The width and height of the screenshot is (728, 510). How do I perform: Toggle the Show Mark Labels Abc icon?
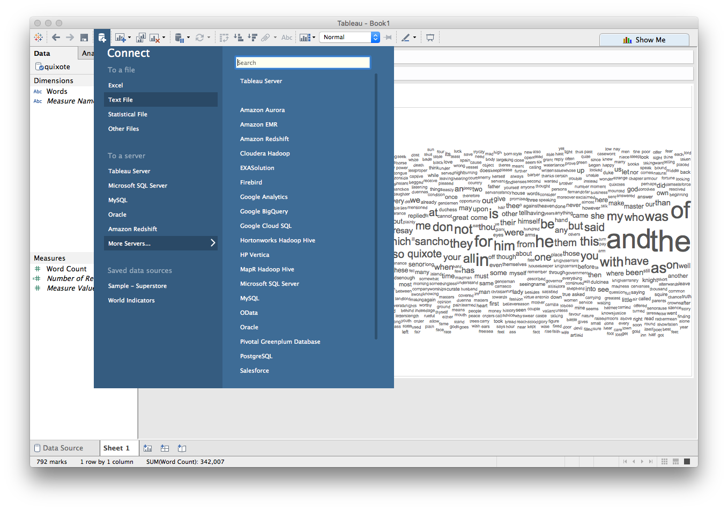[x=287, y=38]
